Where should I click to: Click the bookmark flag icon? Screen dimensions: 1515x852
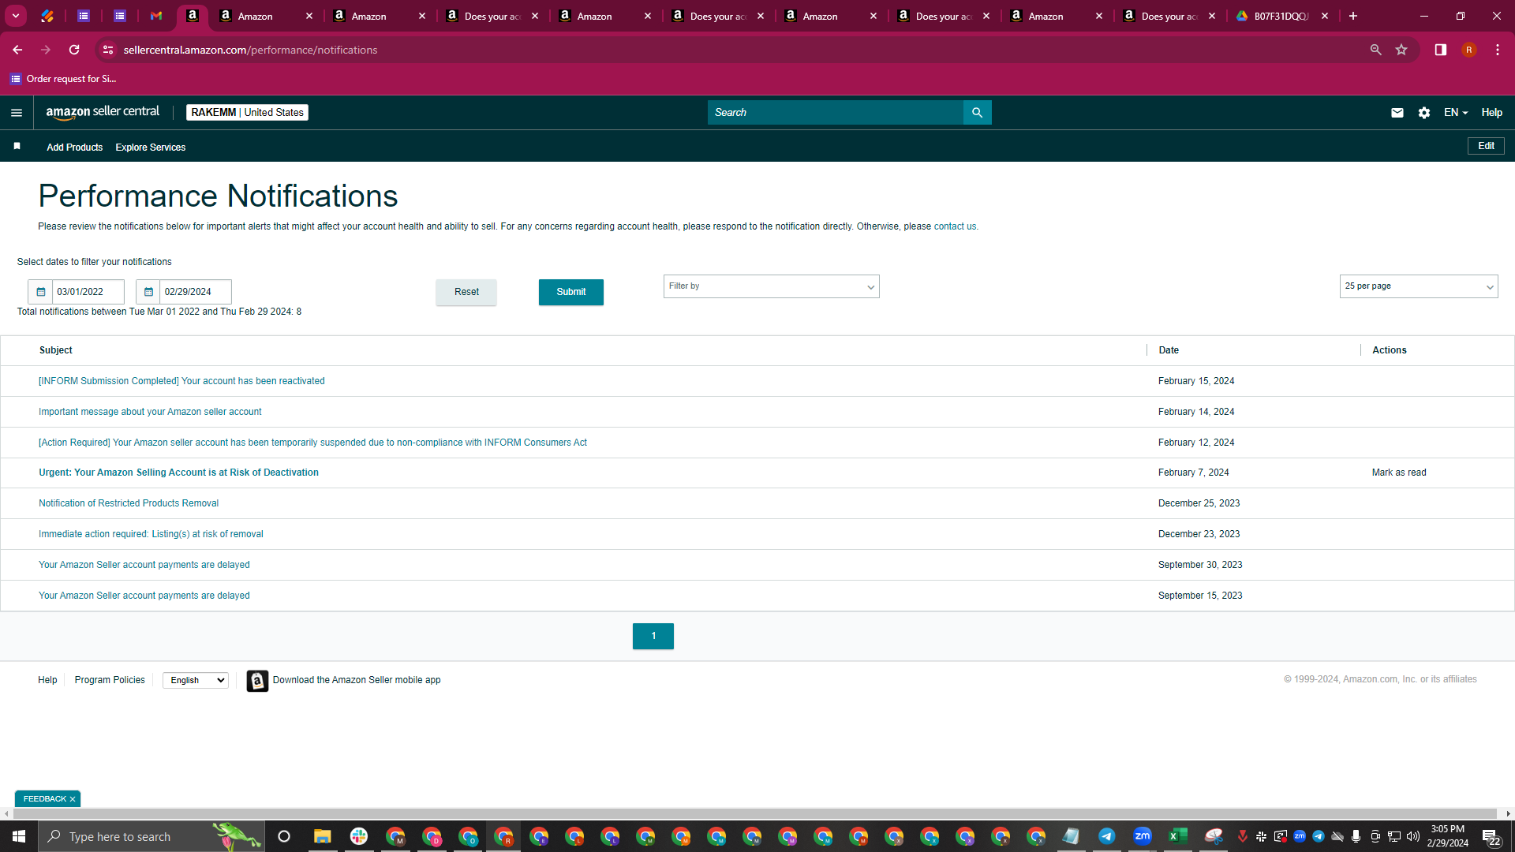click(x=17, y=147)
